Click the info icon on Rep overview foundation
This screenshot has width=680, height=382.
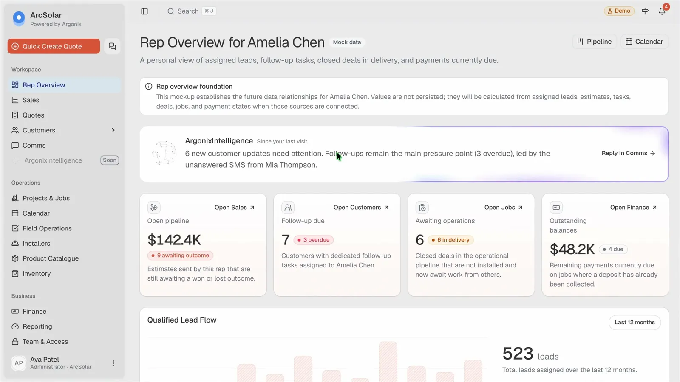coord(149,87)
